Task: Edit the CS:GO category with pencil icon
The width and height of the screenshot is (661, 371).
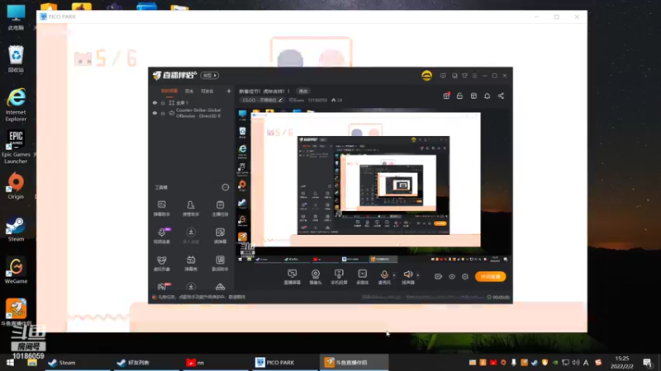Action: pyautogui.click(x=280, y=100)
